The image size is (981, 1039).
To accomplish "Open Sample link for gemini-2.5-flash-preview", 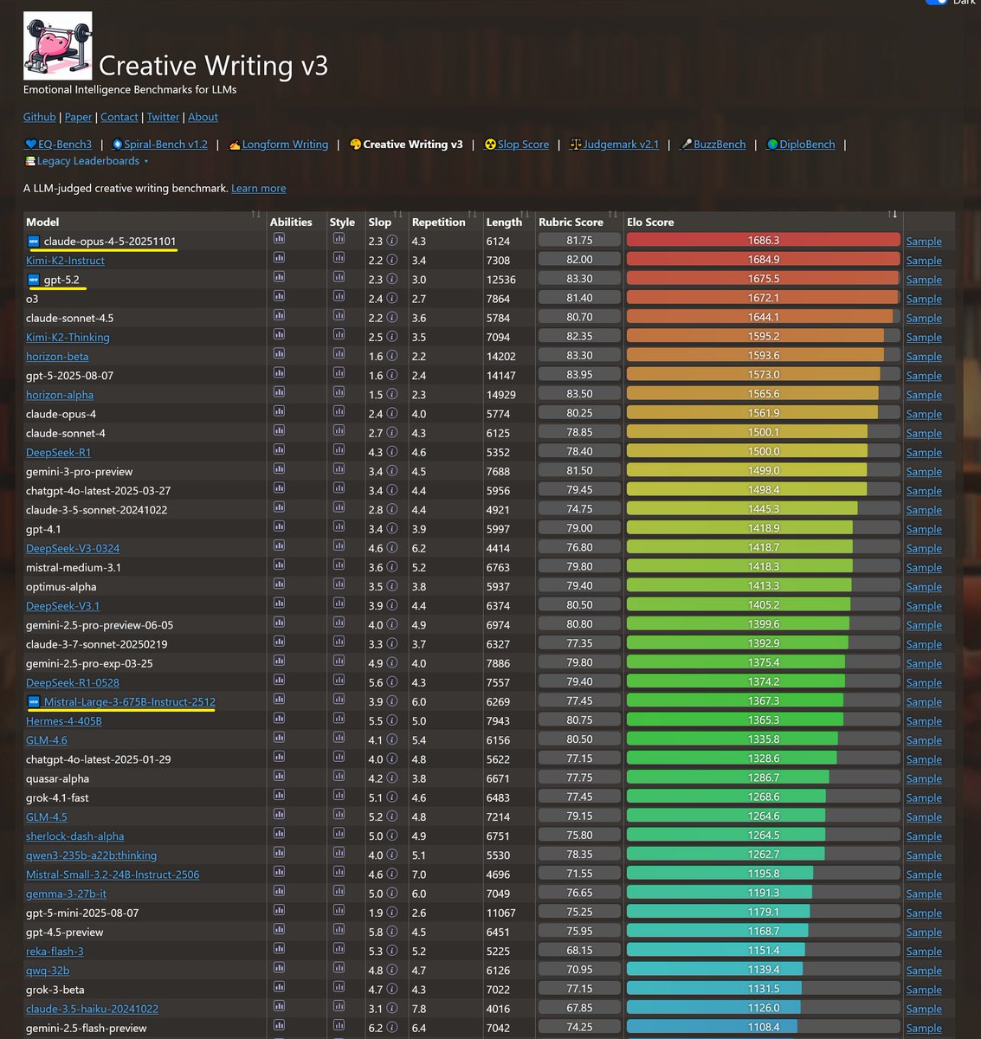I will [x=924, y=1028].
